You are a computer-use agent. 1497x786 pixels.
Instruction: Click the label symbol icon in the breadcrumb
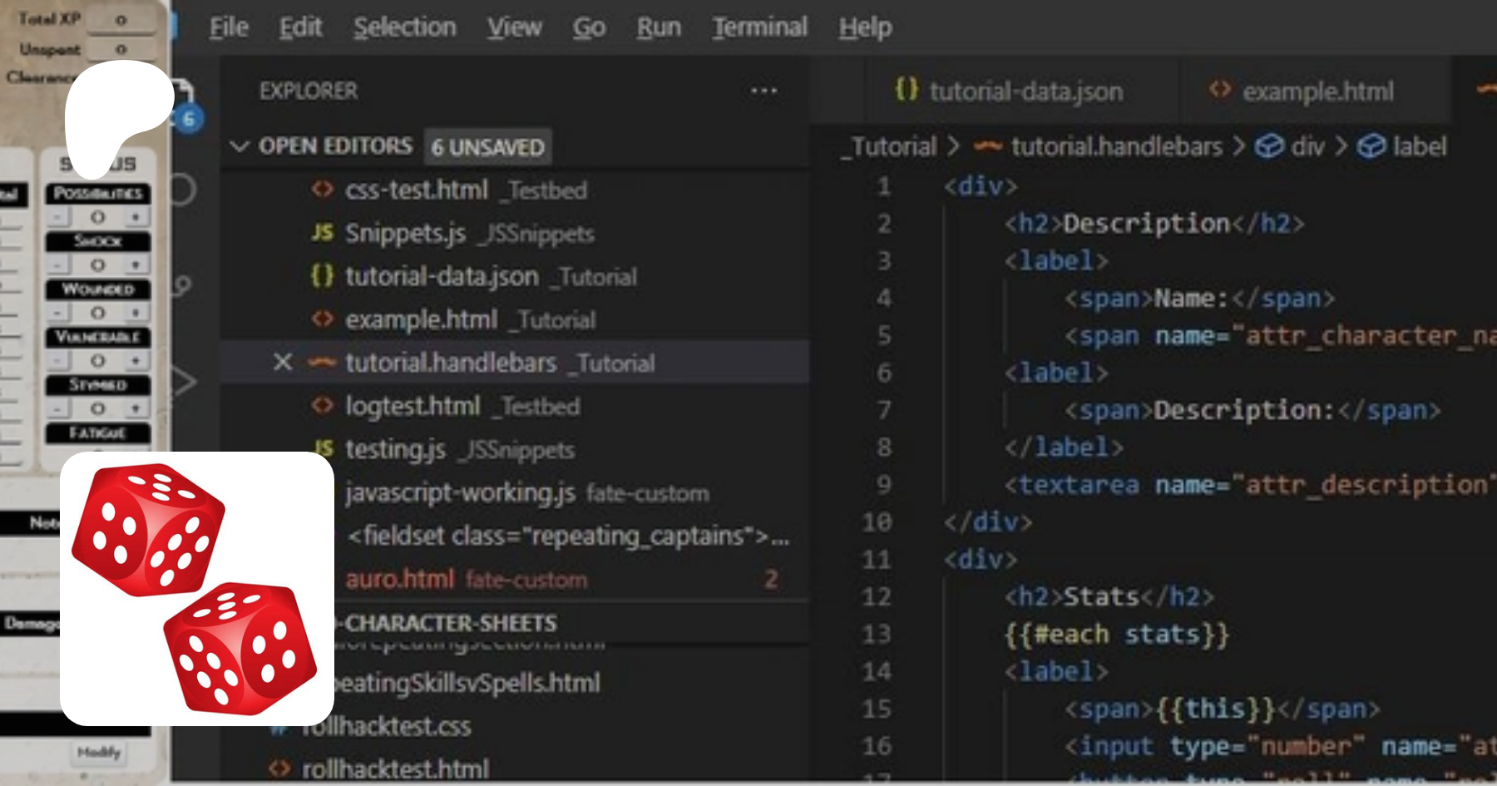pos(1371,146)
